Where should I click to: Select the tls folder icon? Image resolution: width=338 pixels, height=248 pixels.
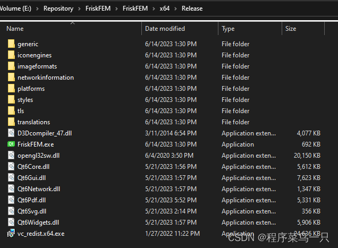pyautogui.click(x=11, y=111)
